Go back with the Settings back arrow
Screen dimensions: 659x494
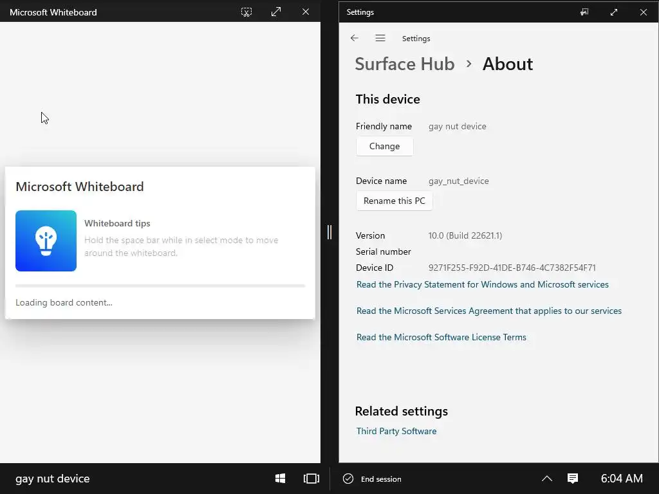tap(355, 38)
